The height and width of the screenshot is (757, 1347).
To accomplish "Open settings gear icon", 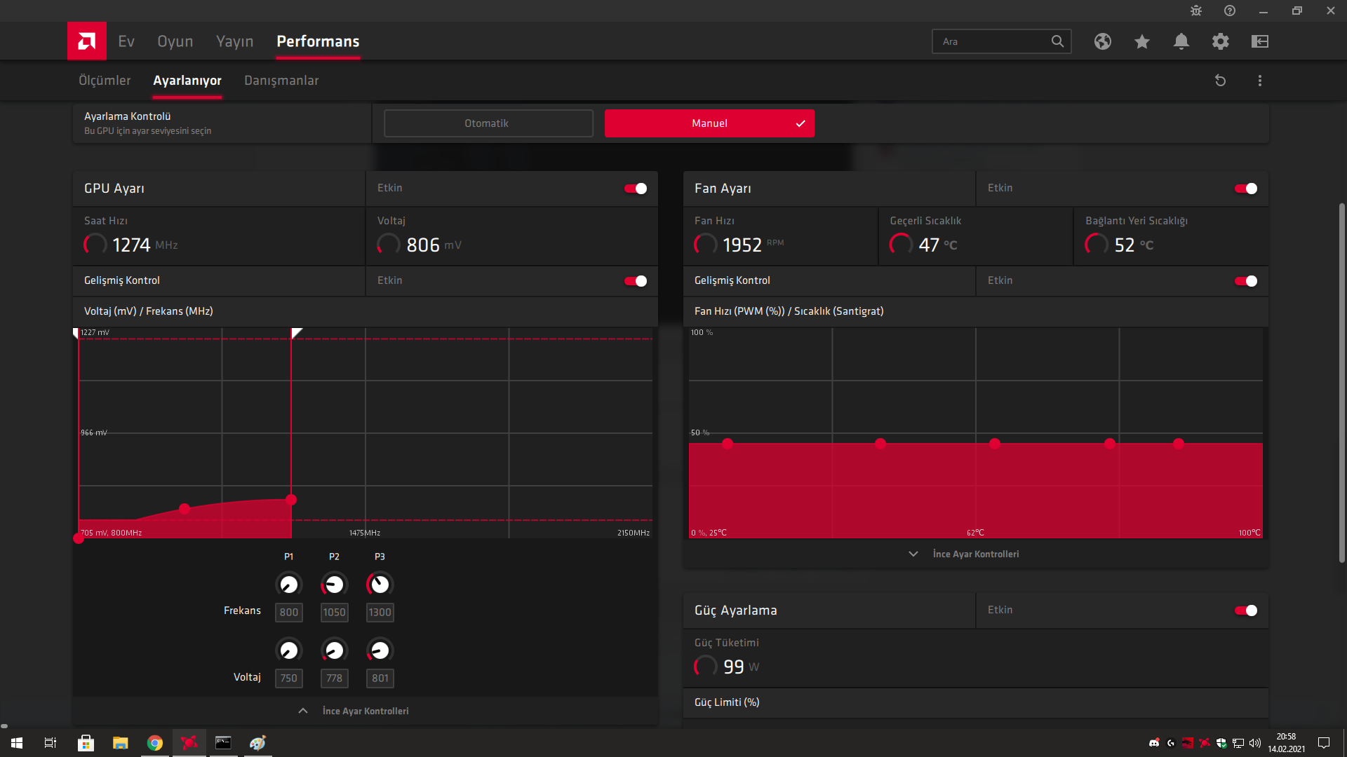I will (x=1220, y=41).
